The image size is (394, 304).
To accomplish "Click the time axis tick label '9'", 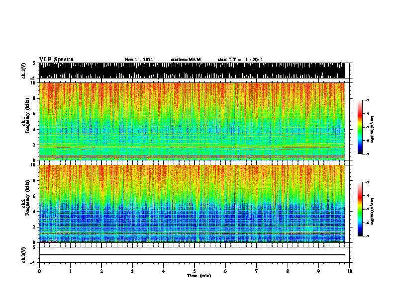I will click(x=318, y=271).
